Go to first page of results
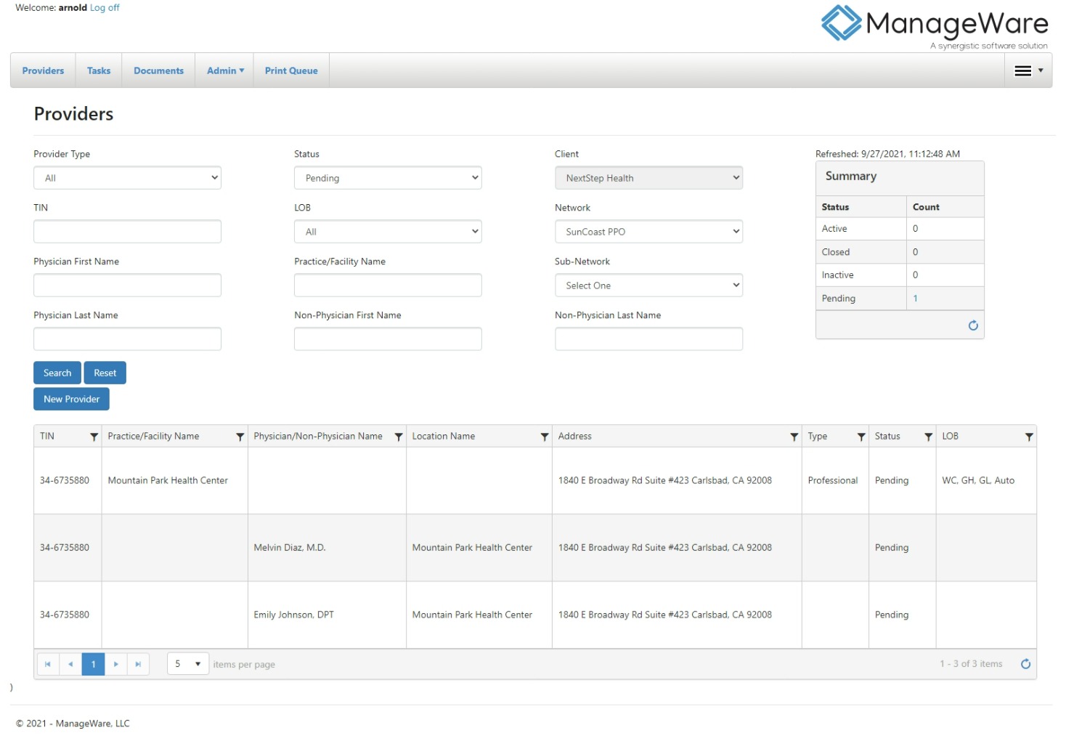Viewport: 1066px width, 754px height. click(x=48, y=664)
